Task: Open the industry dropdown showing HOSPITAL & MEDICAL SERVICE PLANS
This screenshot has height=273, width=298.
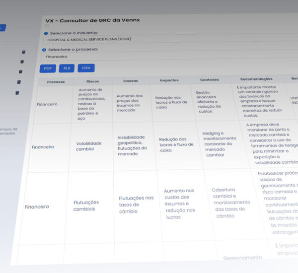Action: pyautogui.click(x=170, y=39)
